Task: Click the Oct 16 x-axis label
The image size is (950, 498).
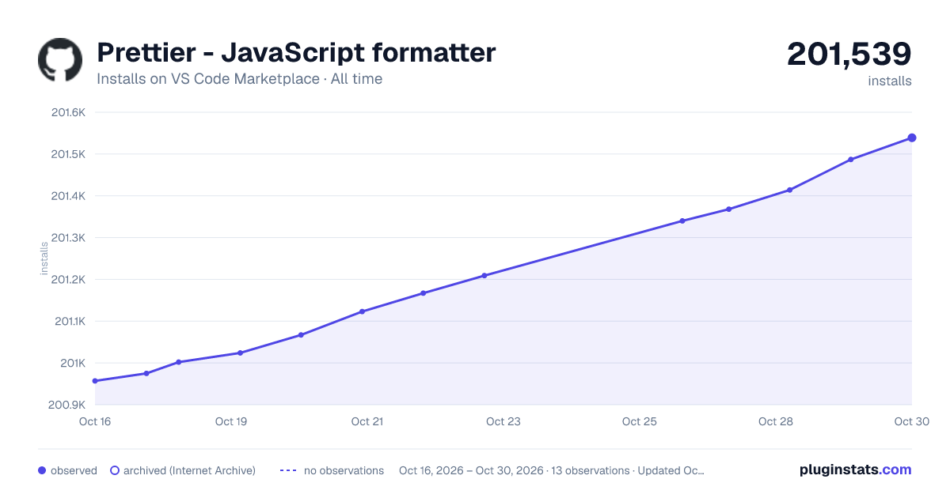Action: (95, 421)
